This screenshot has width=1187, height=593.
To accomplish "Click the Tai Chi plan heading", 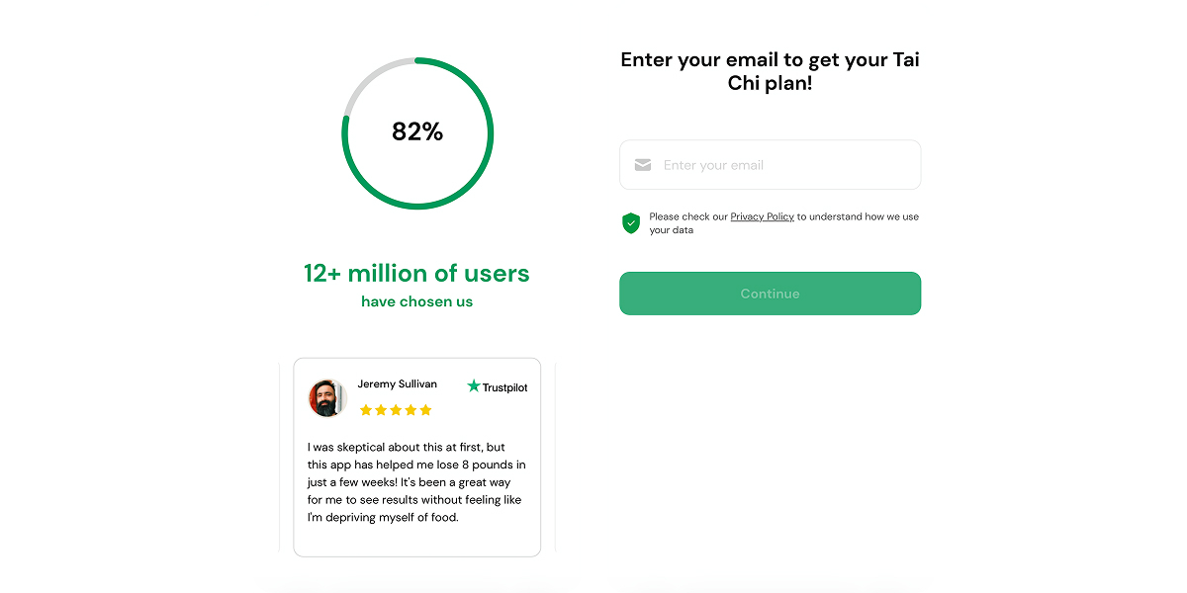I will (x=770, y=70).
